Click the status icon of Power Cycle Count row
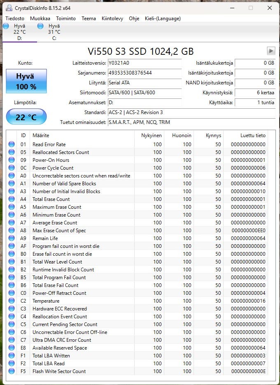The height and width of the screenshot is (385, 280). coord(12,168)
